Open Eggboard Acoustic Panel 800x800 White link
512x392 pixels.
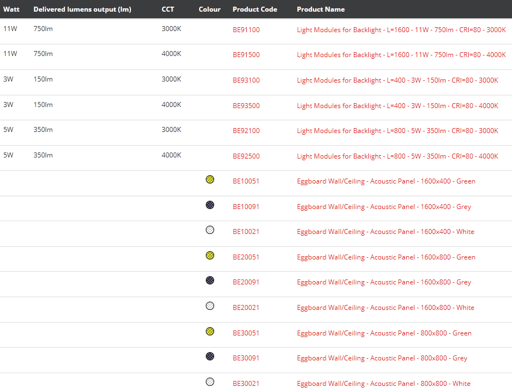coord(383,384)
